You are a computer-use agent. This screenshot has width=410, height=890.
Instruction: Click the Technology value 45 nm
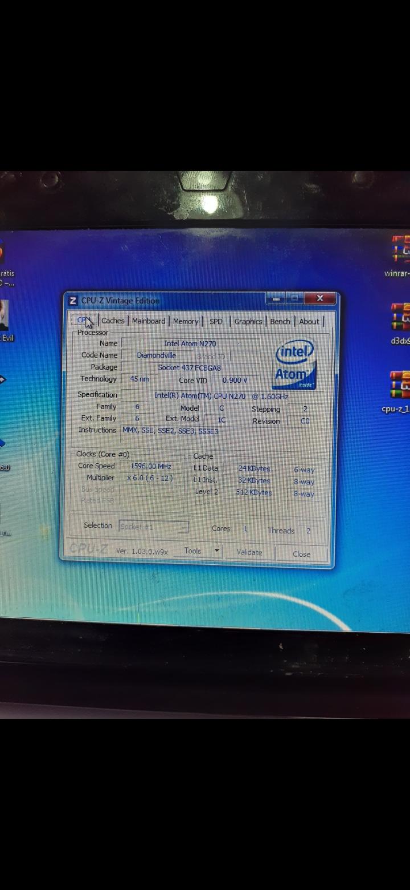(140, 379)
